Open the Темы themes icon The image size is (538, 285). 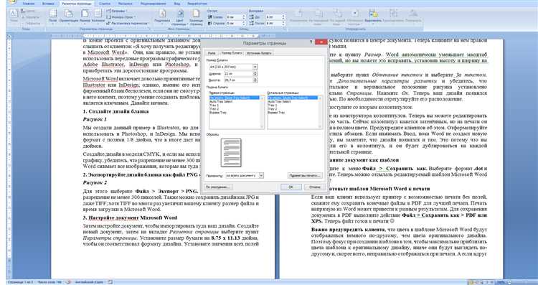click(14, 16)
